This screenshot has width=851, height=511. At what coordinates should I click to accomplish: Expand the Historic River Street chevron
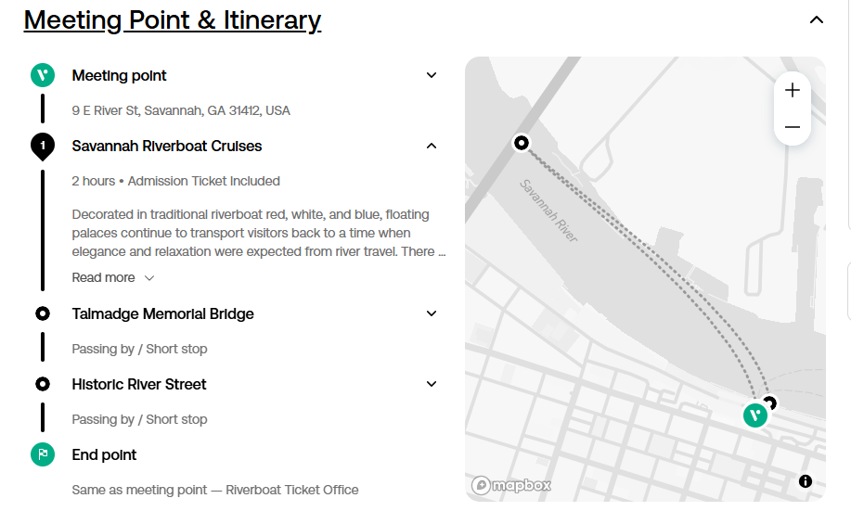(432, 384)
